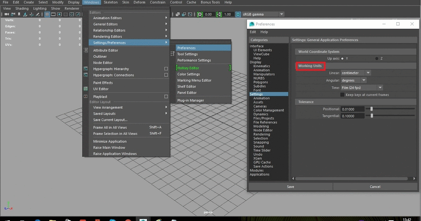
Task: Open the Linear units dropdown
Action: pyautogui.click(x=368, y=73)
